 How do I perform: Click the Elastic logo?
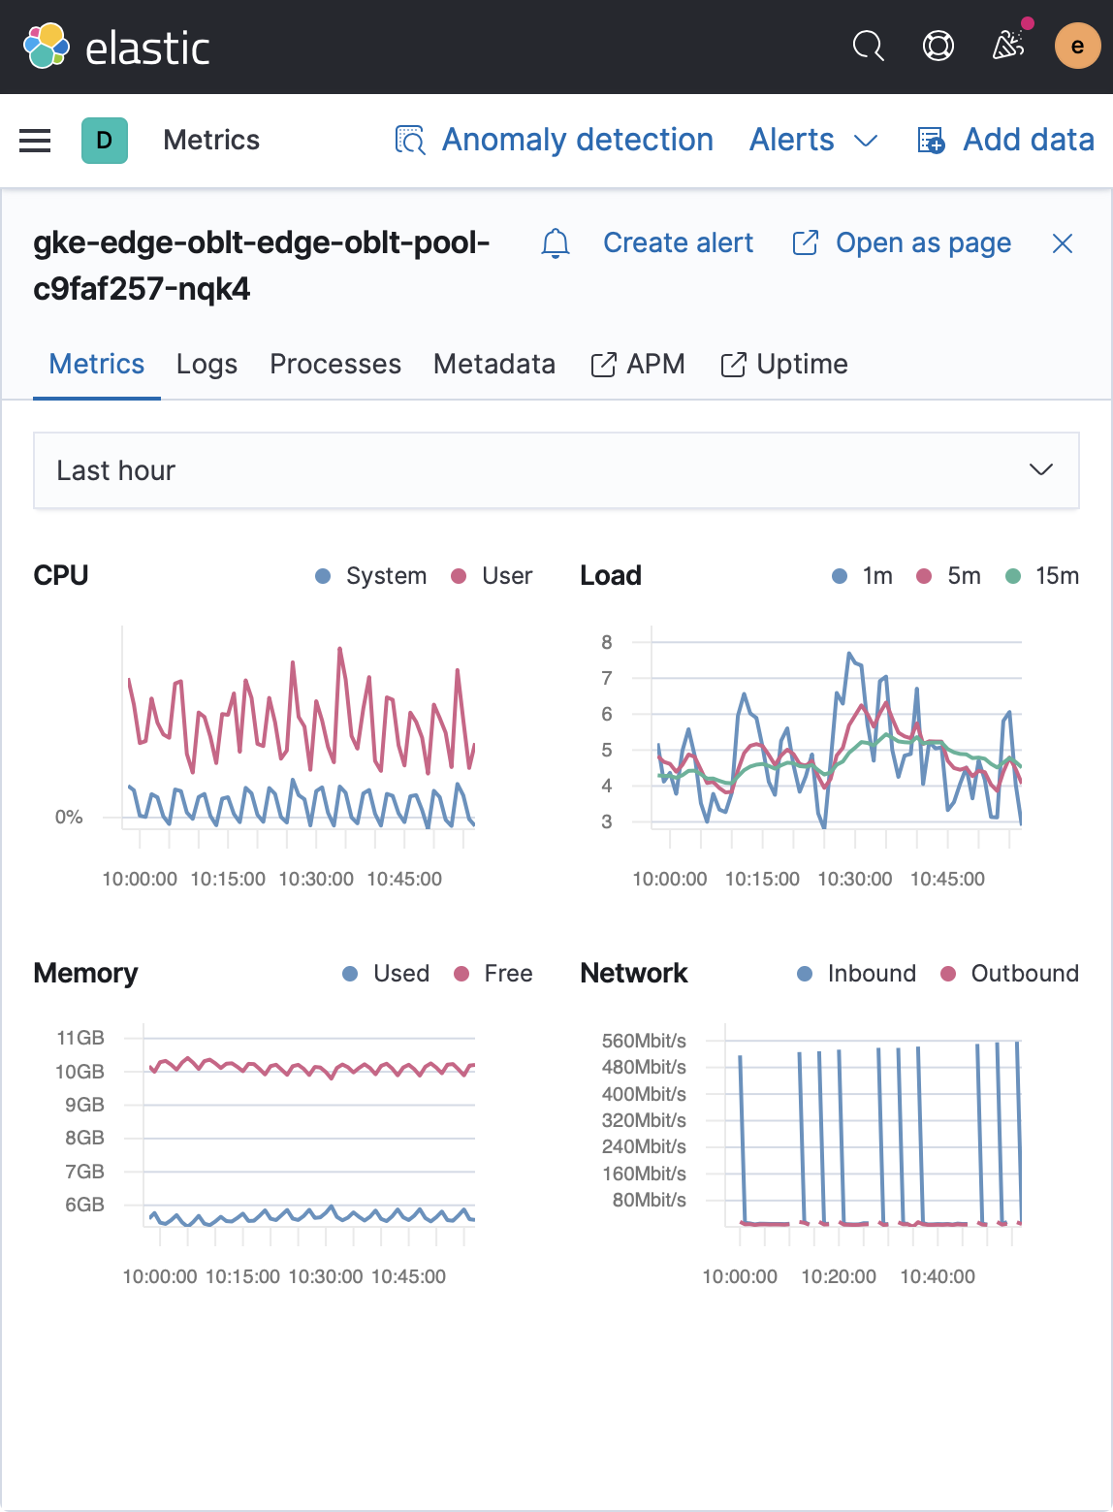pyautogui.click(x=116, y=46)
